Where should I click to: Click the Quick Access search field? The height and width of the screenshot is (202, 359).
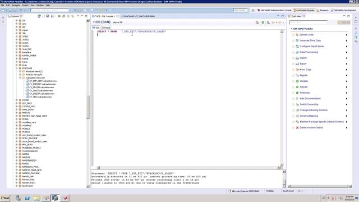(240, 10)
